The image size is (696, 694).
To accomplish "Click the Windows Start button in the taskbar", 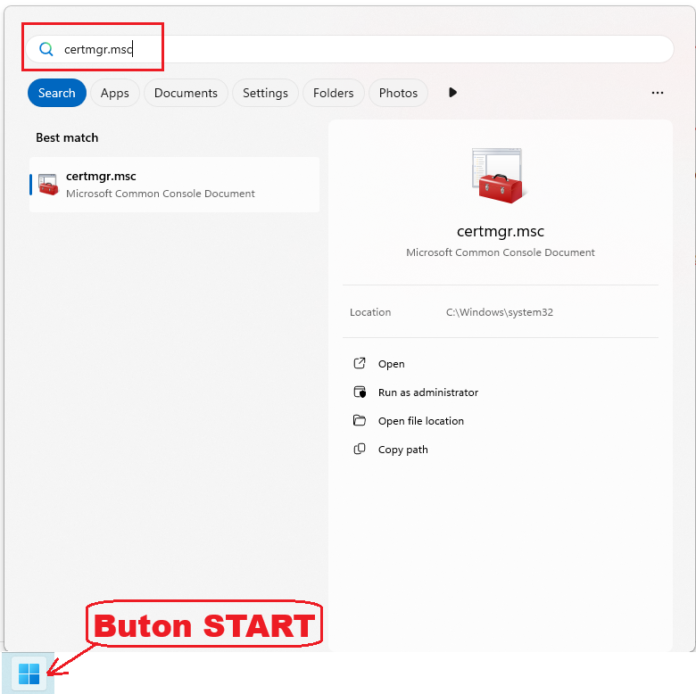I will (29, 673).
